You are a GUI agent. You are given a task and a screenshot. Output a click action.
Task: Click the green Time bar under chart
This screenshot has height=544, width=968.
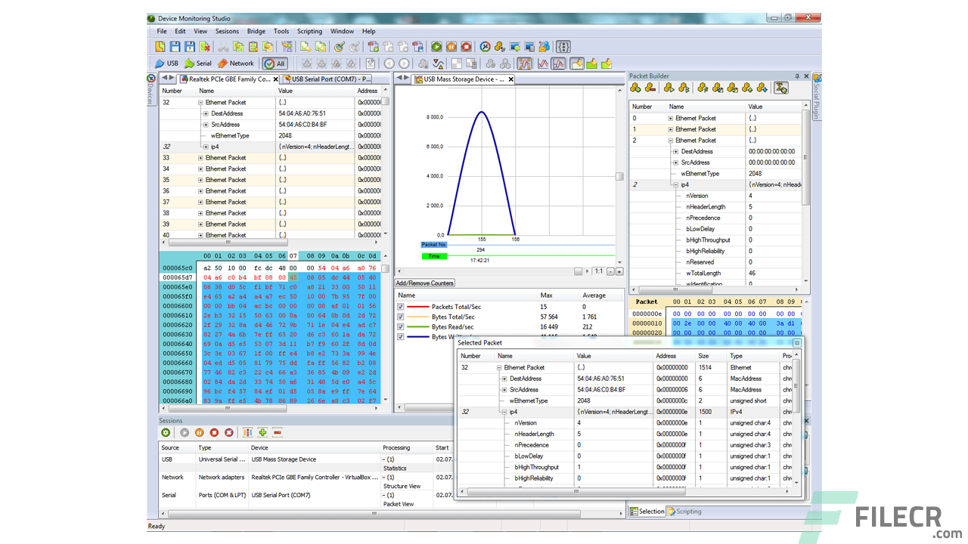pos(434,257)
